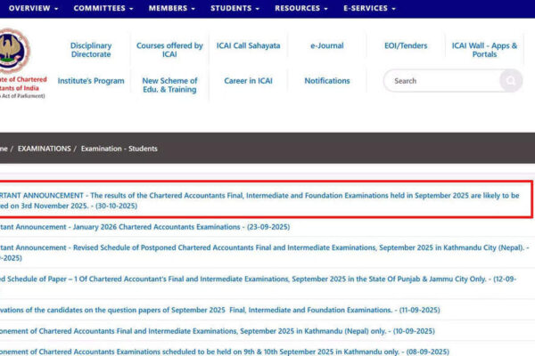Open the STUDENTS dropdown
The width and height of the screenshot is (535, 356).
(235, 8)
